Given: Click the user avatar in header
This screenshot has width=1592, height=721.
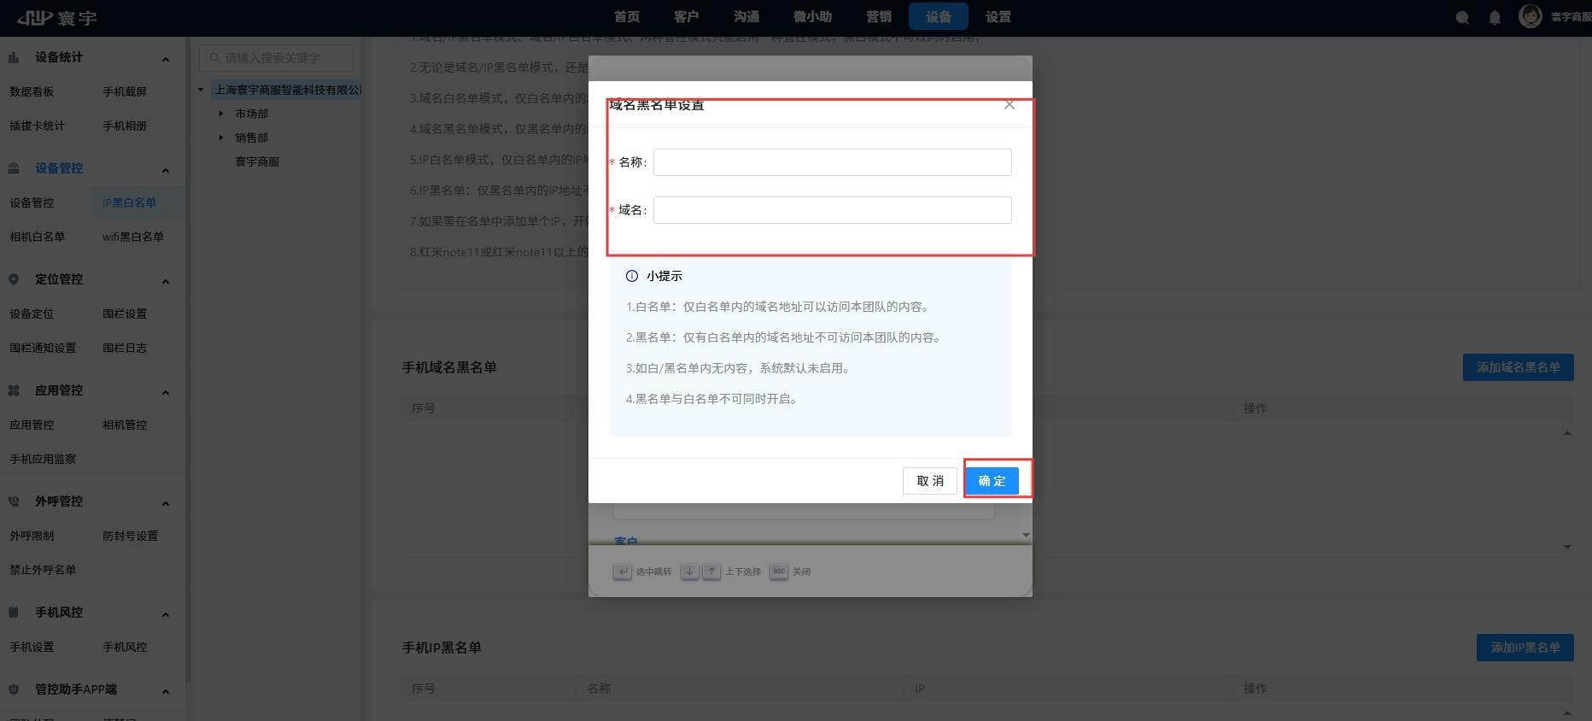Looking at the screenshot, I should click(x=1530, y=16).
